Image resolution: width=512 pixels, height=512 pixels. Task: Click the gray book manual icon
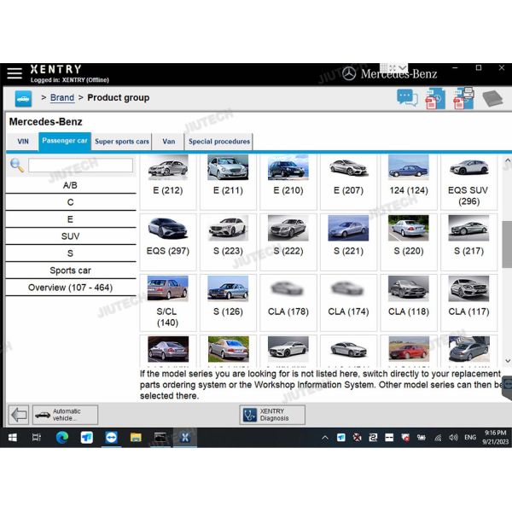click(492, 98)
